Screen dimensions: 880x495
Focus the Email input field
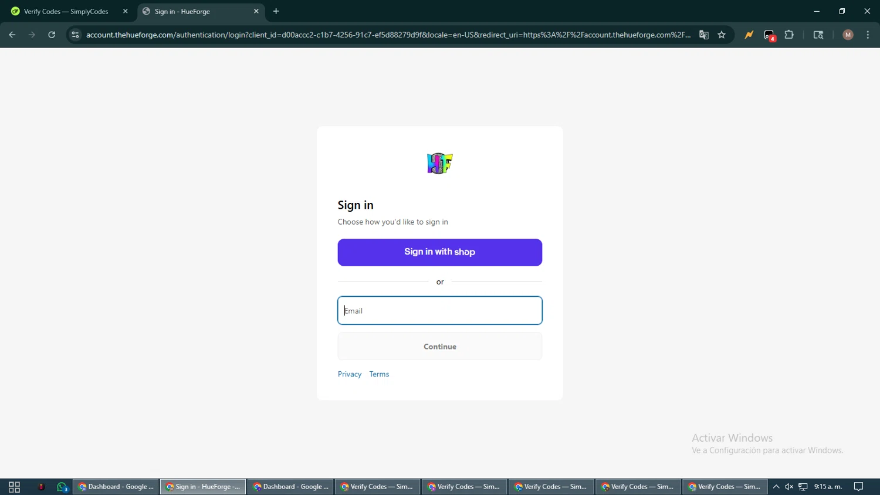pos(440,310)
